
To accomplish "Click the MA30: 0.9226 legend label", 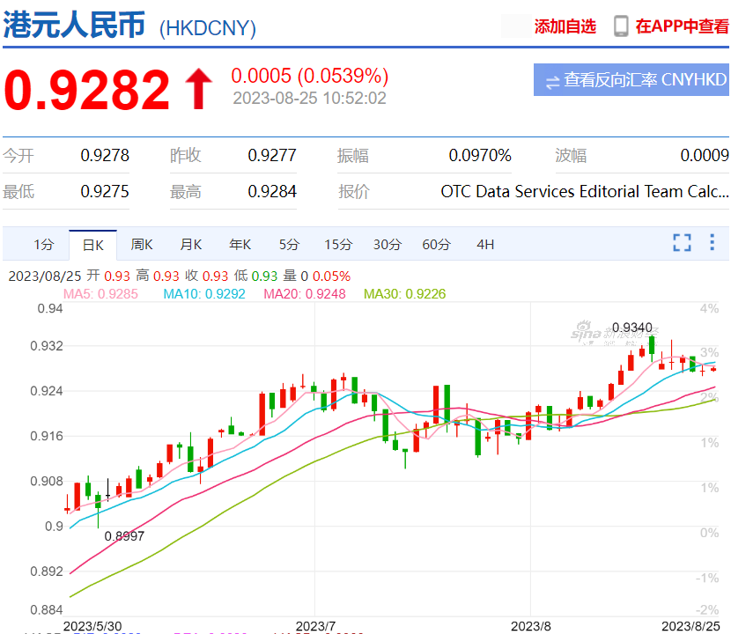I will point(404,294).
